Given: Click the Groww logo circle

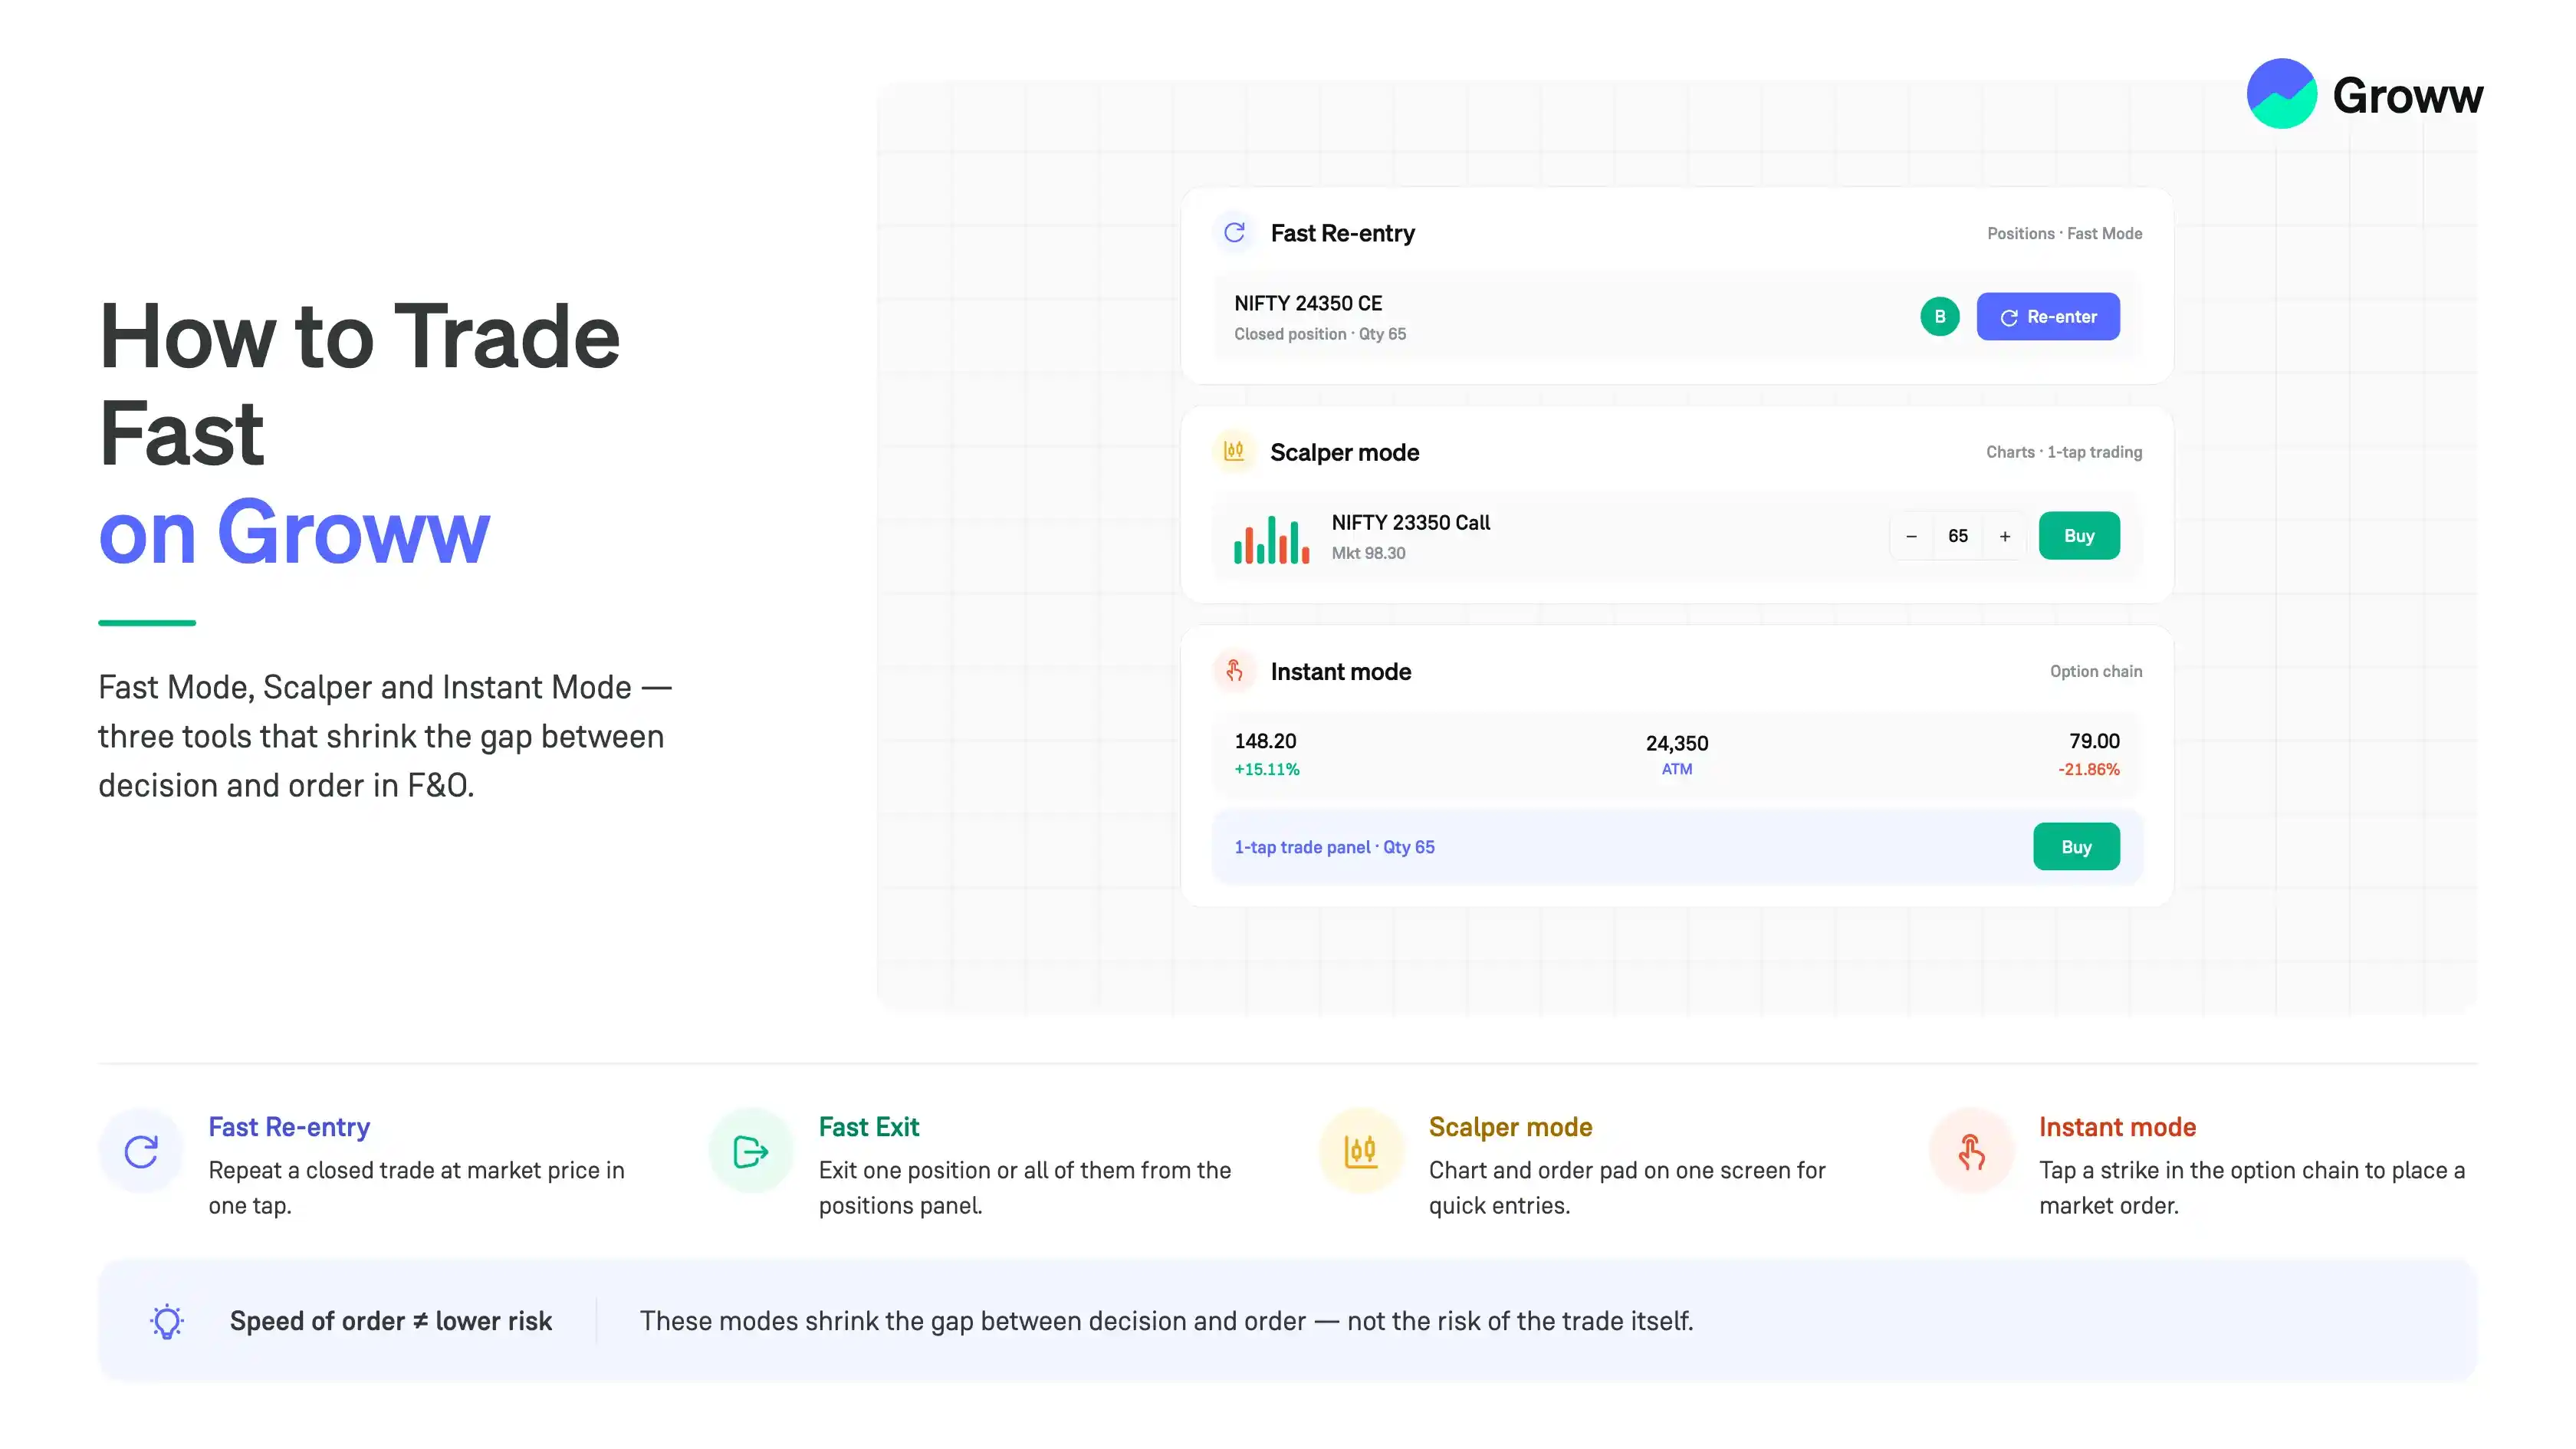Looking at the screenshot, I should pyautogui.click(x=2281, y=93).
